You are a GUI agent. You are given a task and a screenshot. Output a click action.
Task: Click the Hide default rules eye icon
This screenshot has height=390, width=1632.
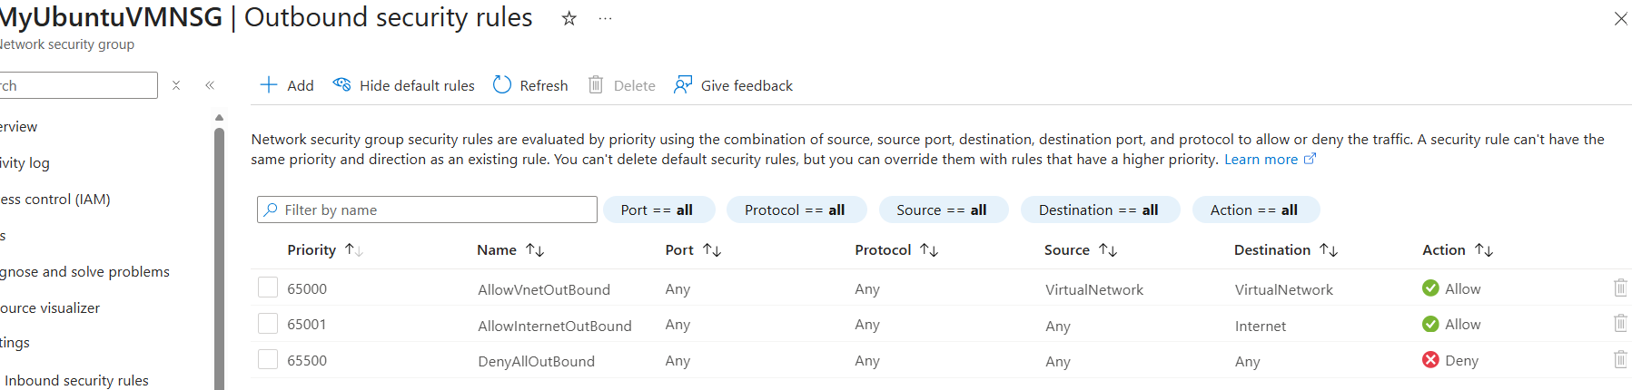pos(341,85)
